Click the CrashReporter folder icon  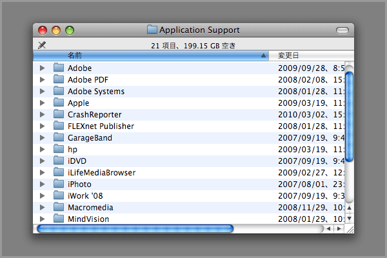point(59,114)
